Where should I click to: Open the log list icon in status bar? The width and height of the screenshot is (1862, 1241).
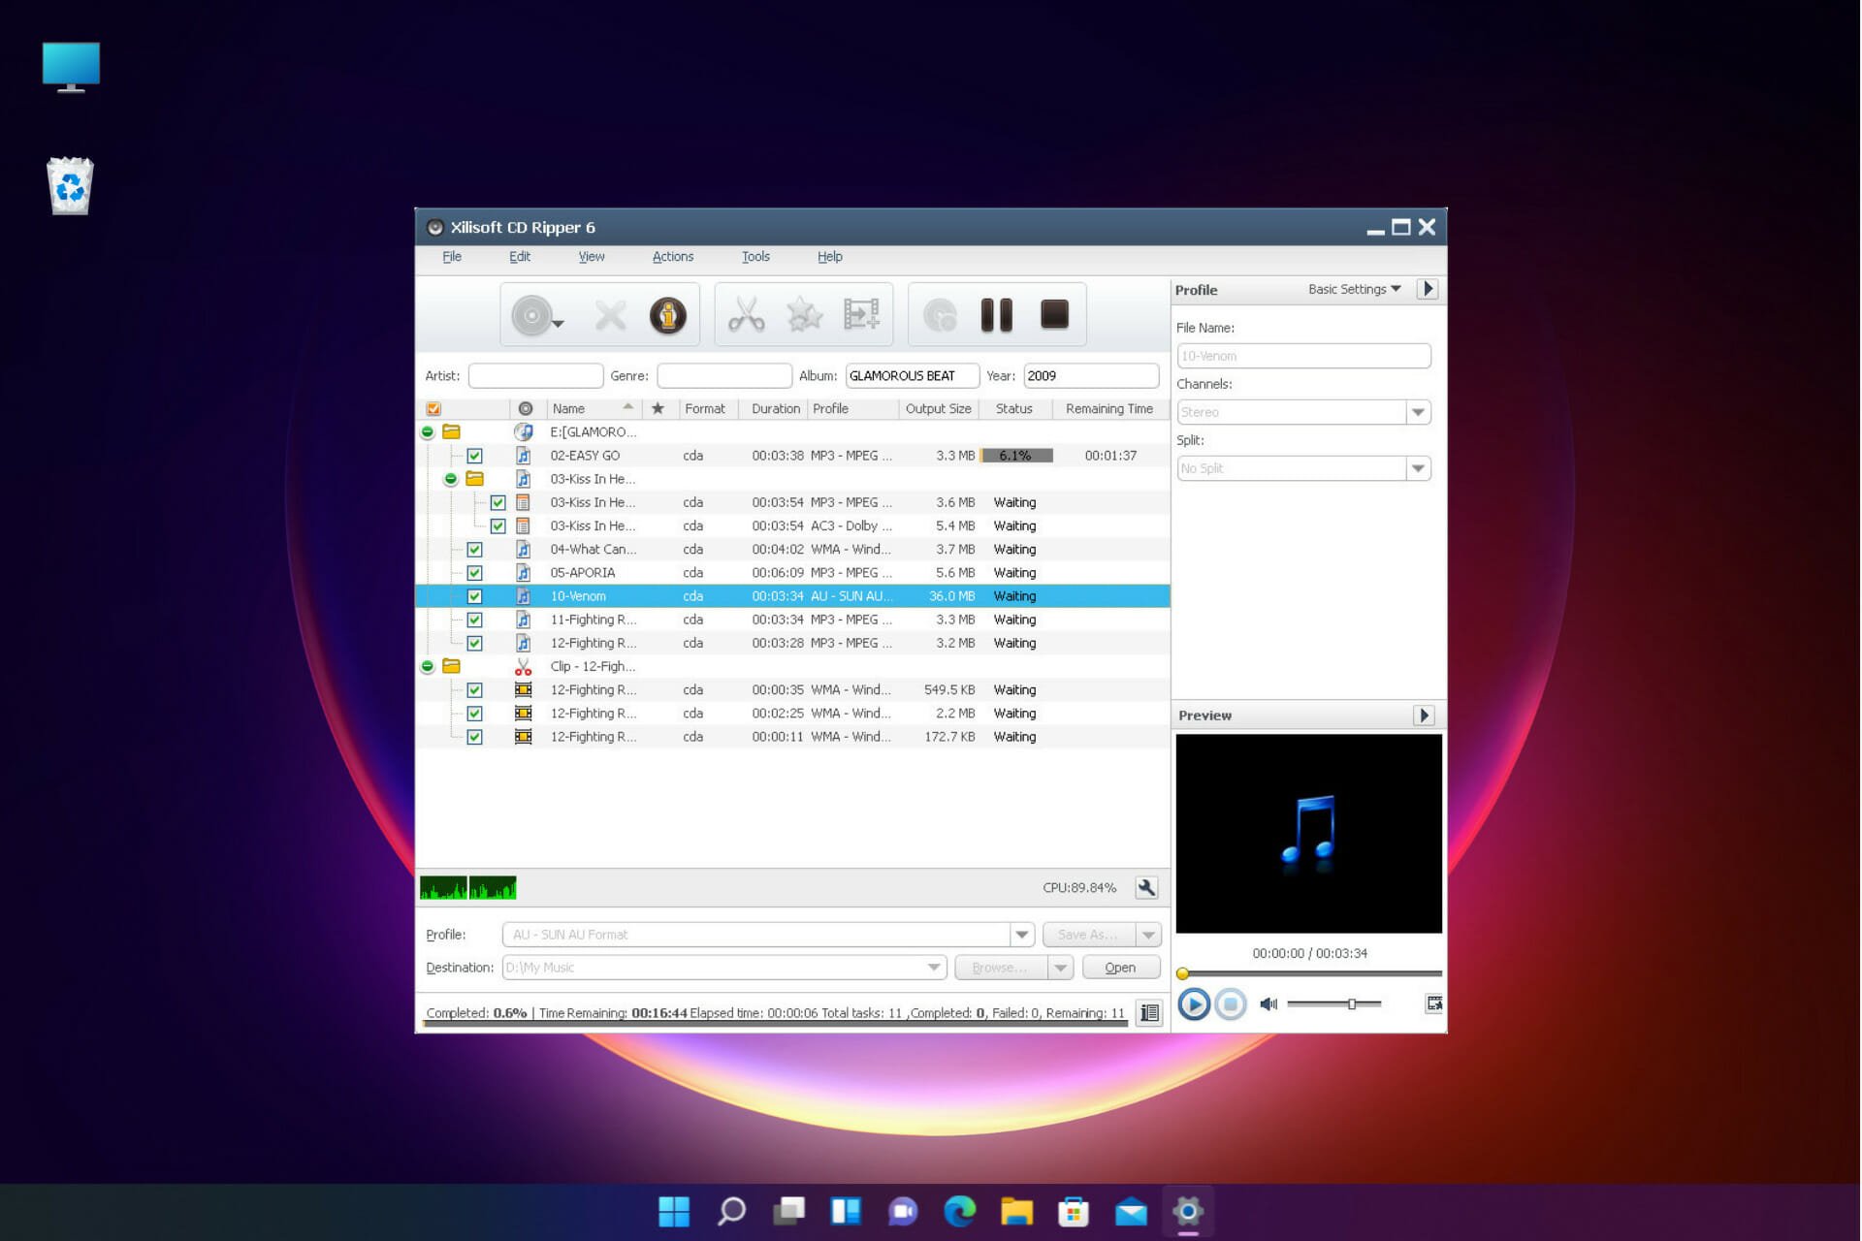coord(1149,1013)
